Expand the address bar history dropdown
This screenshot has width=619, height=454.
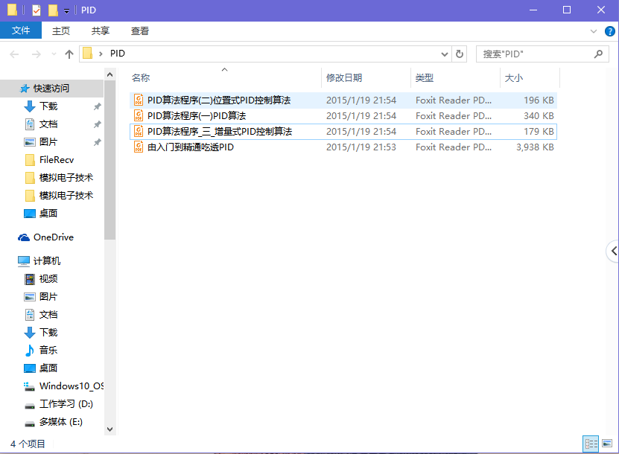[x=444, y=54]
